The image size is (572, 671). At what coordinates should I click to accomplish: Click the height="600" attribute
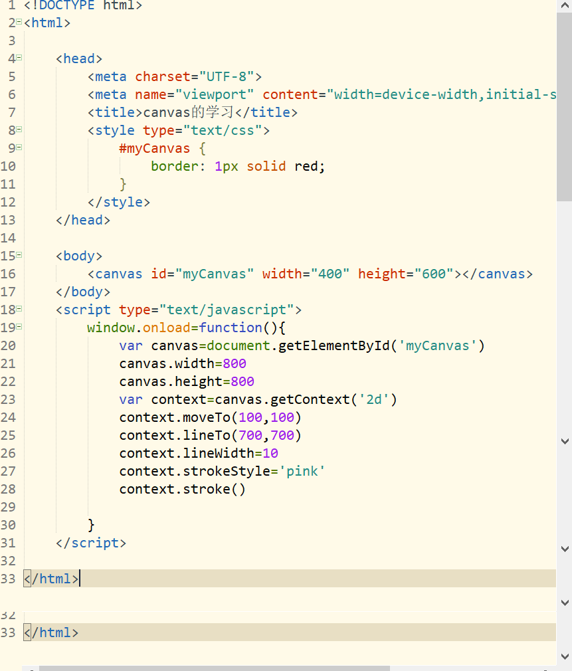405,274
